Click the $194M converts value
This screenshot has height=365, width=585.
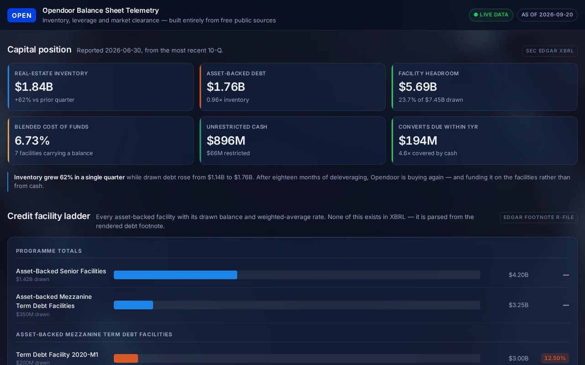418,141
